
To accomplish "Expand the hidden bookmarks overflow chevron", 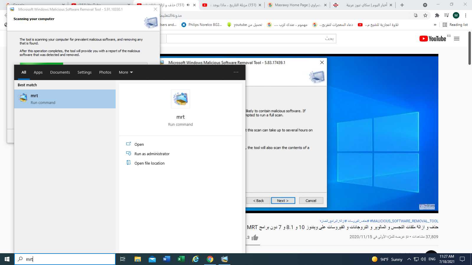I will pos(435,25).
